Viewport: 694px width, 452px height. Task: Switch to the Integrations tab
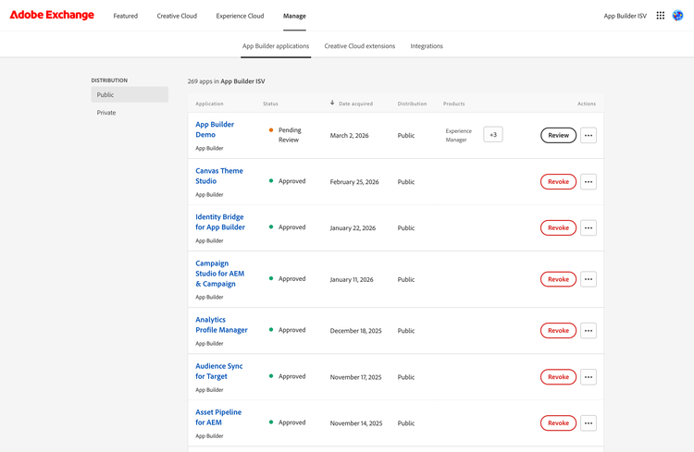pos(427,46)
